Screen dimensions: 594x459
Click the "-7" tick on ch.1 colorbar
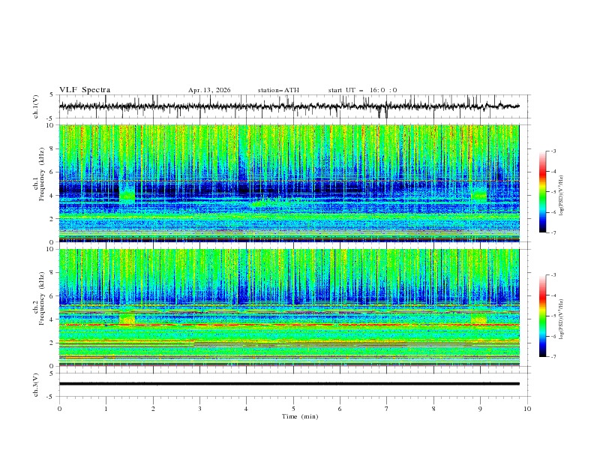(553, 233)
